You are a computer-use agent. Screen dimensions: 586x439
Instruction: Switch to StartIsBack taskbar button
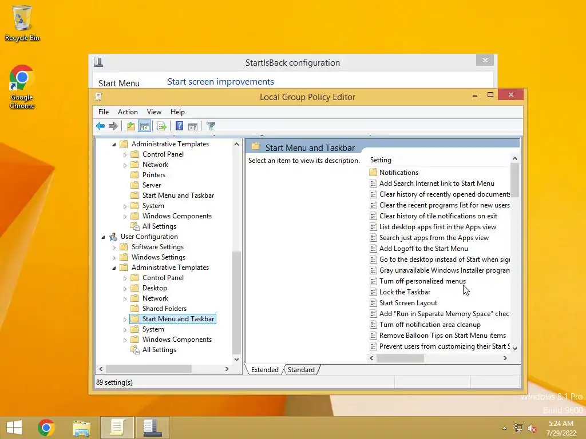coord(152,428)
